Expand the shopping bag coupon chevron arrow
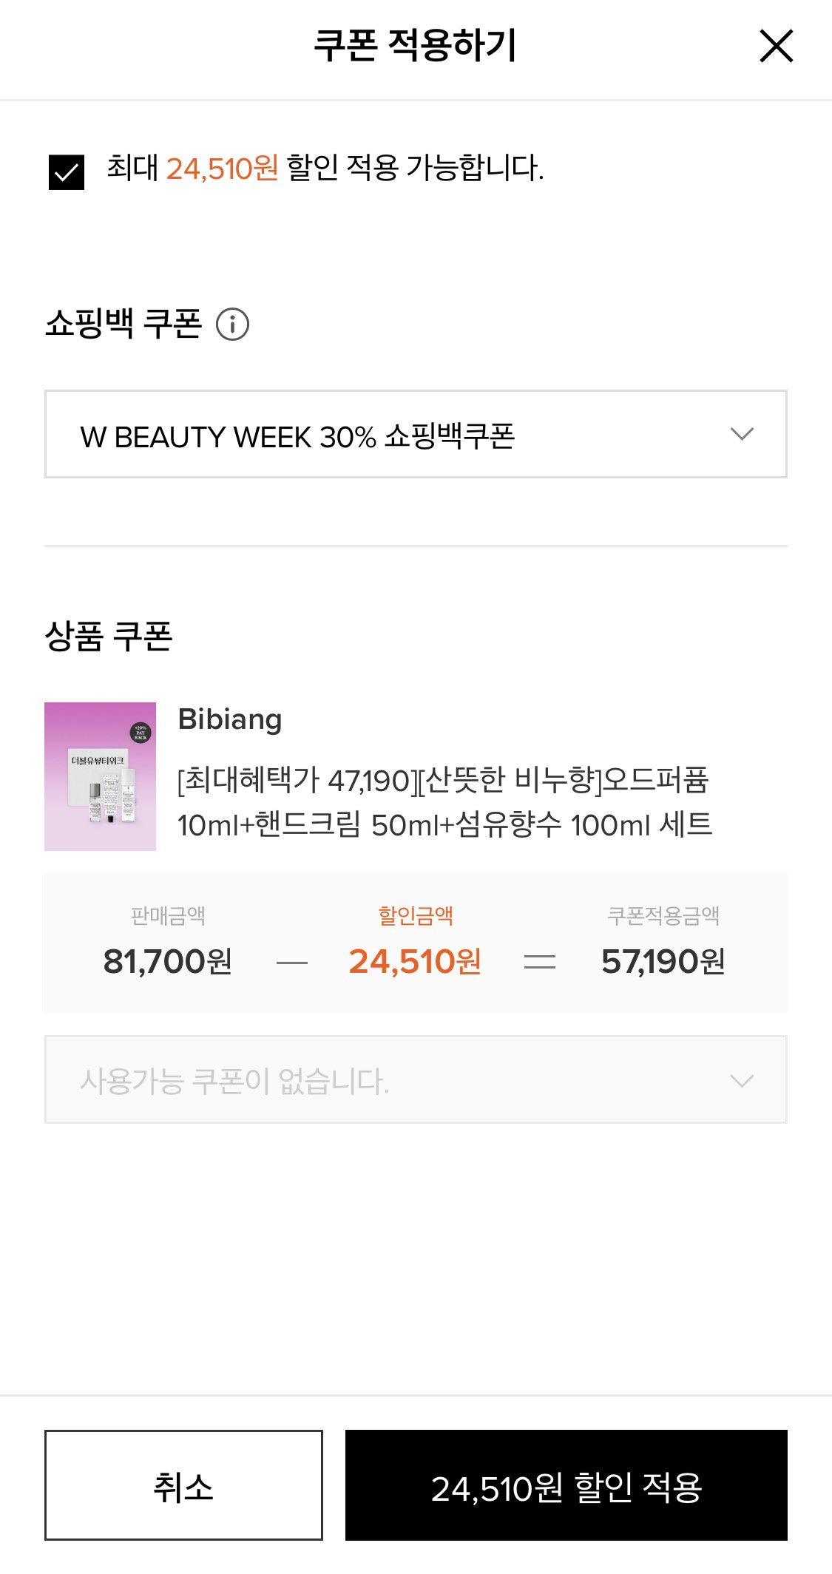 (x=742, y=434)
